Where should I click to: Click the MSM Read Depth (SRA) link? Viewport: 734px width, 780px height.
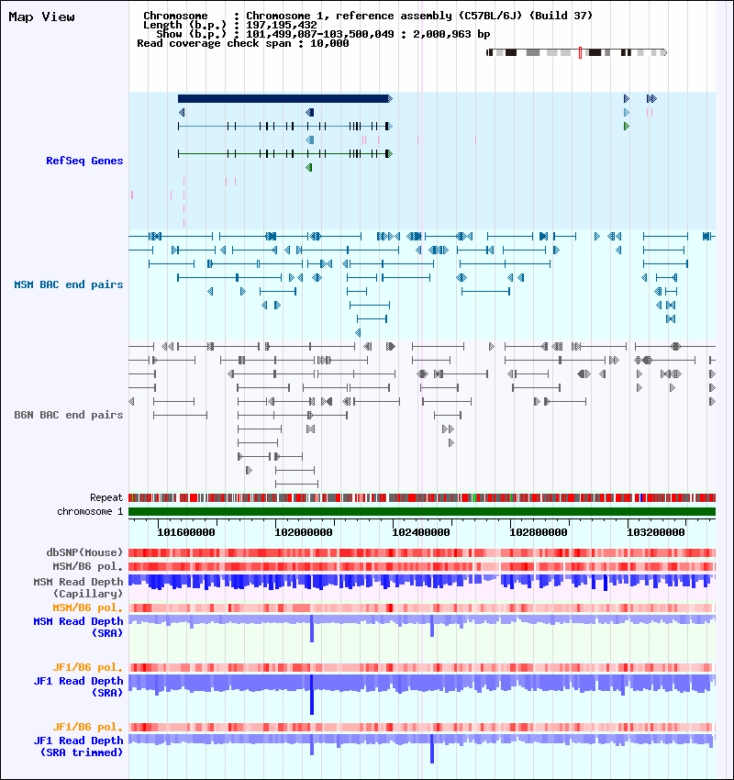click(x=78, y=628)
